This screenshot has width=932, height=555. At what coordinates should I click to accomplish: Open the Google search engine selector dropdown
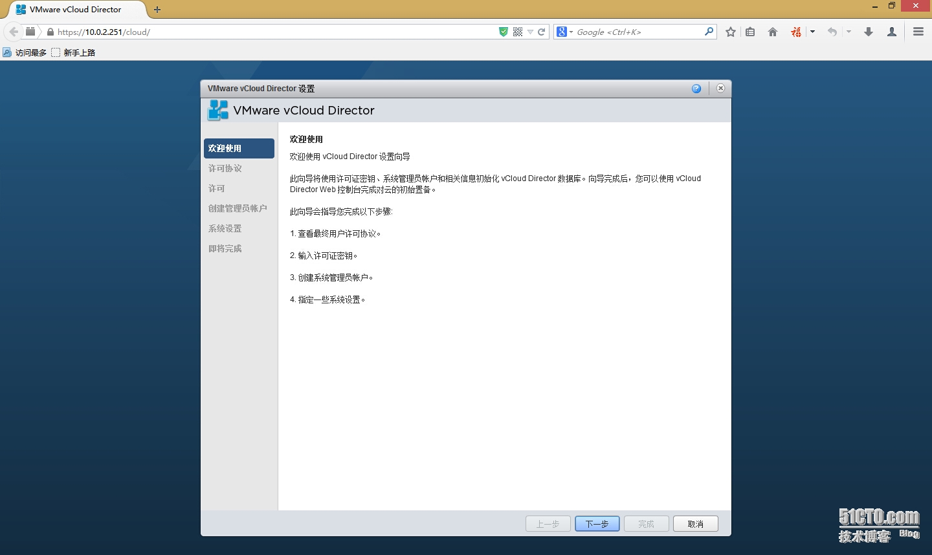click(565, 32)
